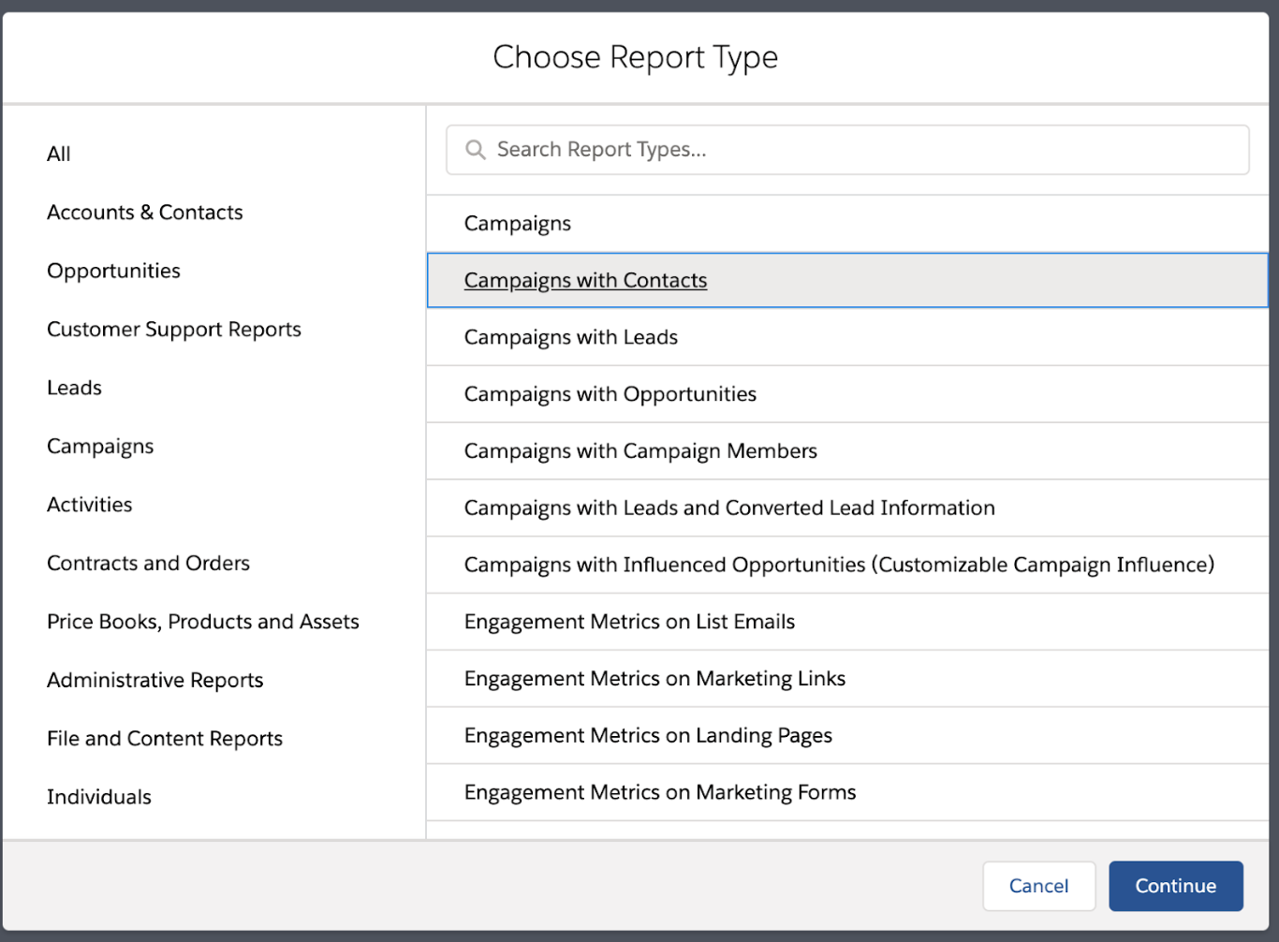Open Accounts & Contacts category
1279x942 pixels.
tap(145, 213)
